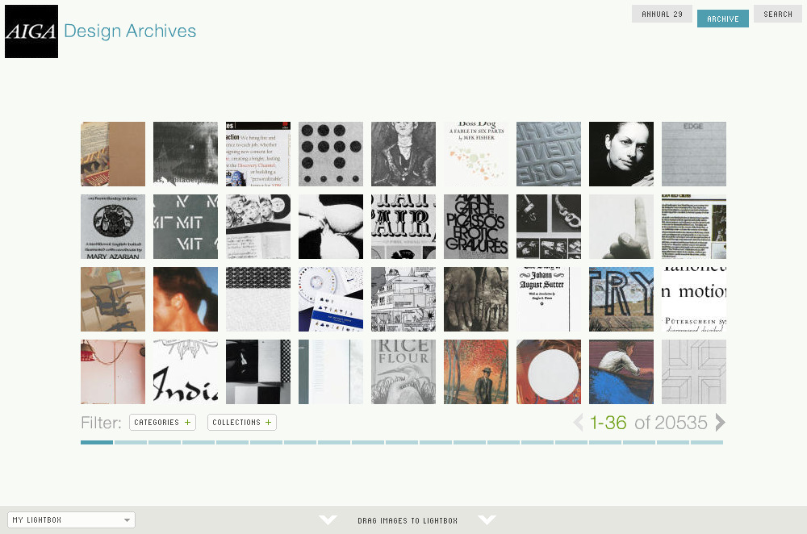Jump to second segment of page bar
Screen dimensions: 807x534
131,442
